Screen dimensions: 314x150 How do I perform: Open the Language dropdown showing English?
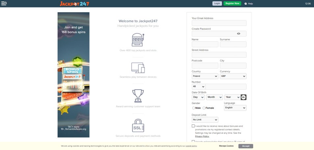[x=235, y=108]
